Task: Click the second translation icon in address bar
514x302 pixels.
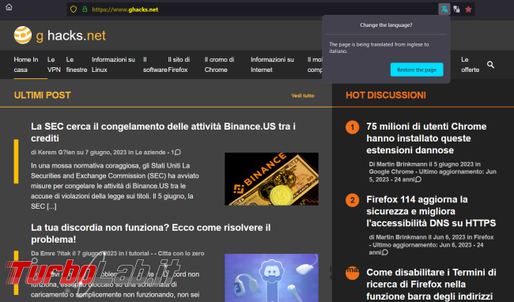Action: [456, 9]
